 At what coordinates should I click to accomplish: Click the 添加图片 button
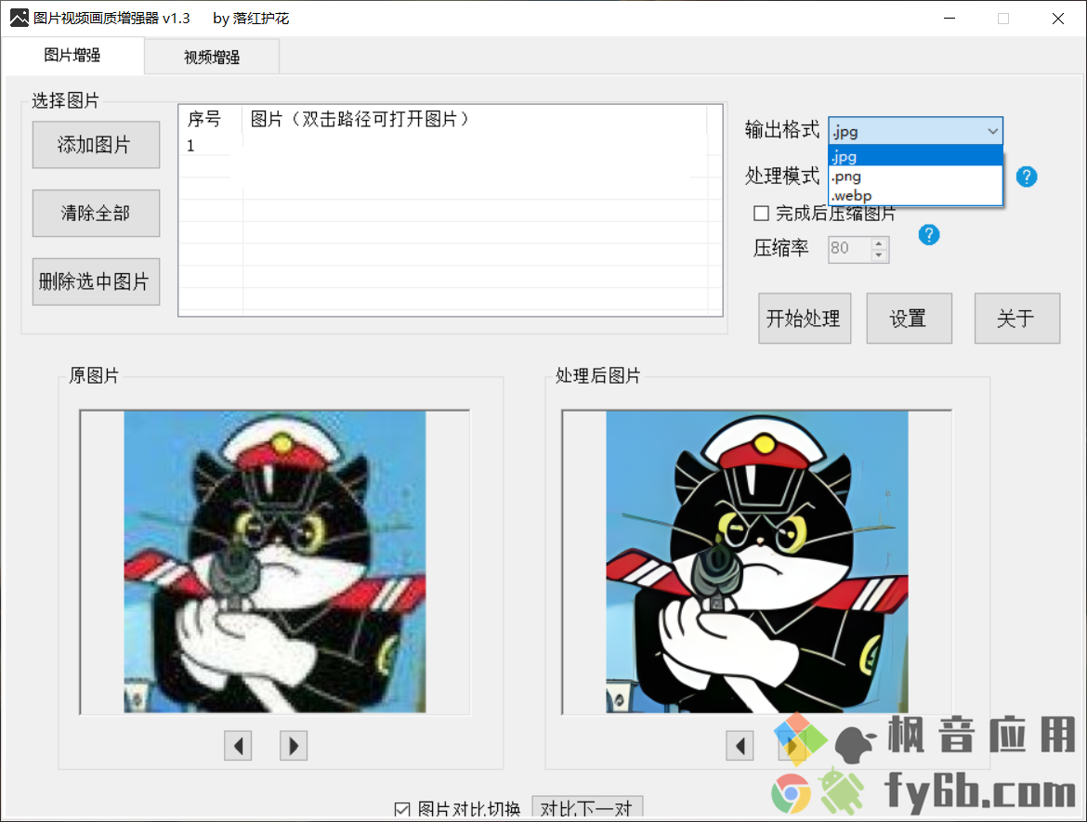click(x=96, y=145)
